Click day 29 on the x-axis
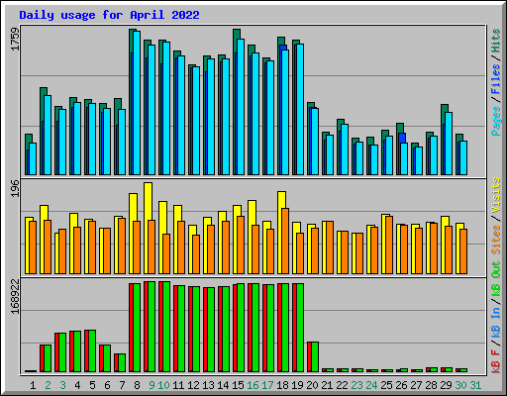 (x=446, y=385)
